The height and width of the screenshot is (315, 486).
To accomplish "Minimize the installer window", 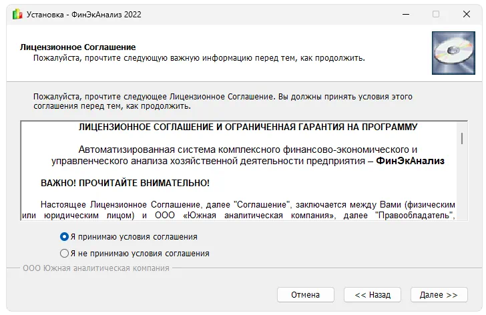I will point(406,14).
